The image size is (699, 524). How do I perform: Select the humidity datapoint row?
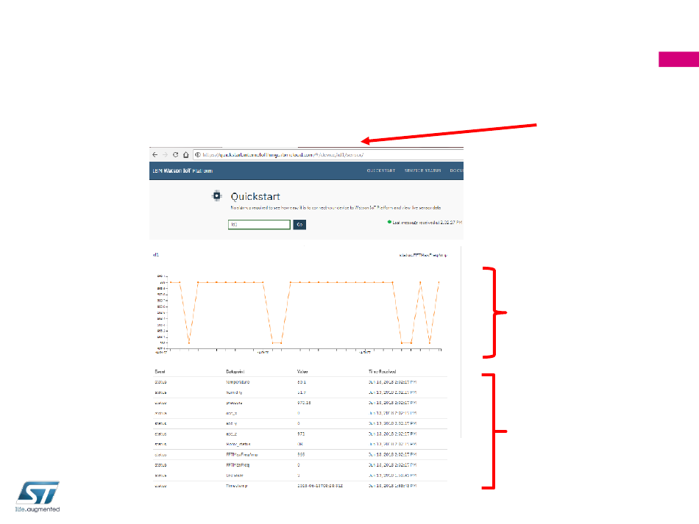pyautogui.click(x=300, y=392)
